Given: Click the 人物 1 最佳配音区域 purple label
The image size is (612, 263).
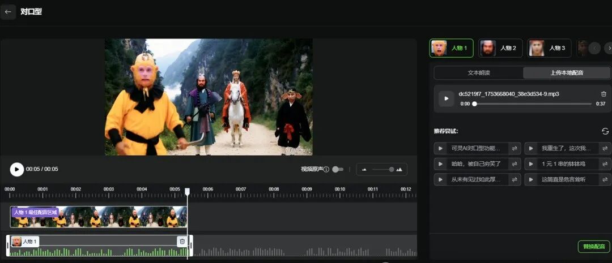Looking at the screenshot, I should click(35, 212).
